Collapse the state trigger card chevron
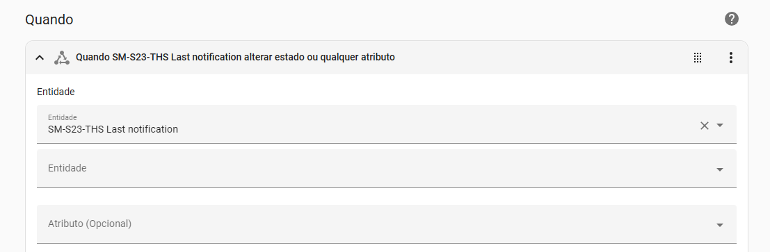 coord(40,58)
